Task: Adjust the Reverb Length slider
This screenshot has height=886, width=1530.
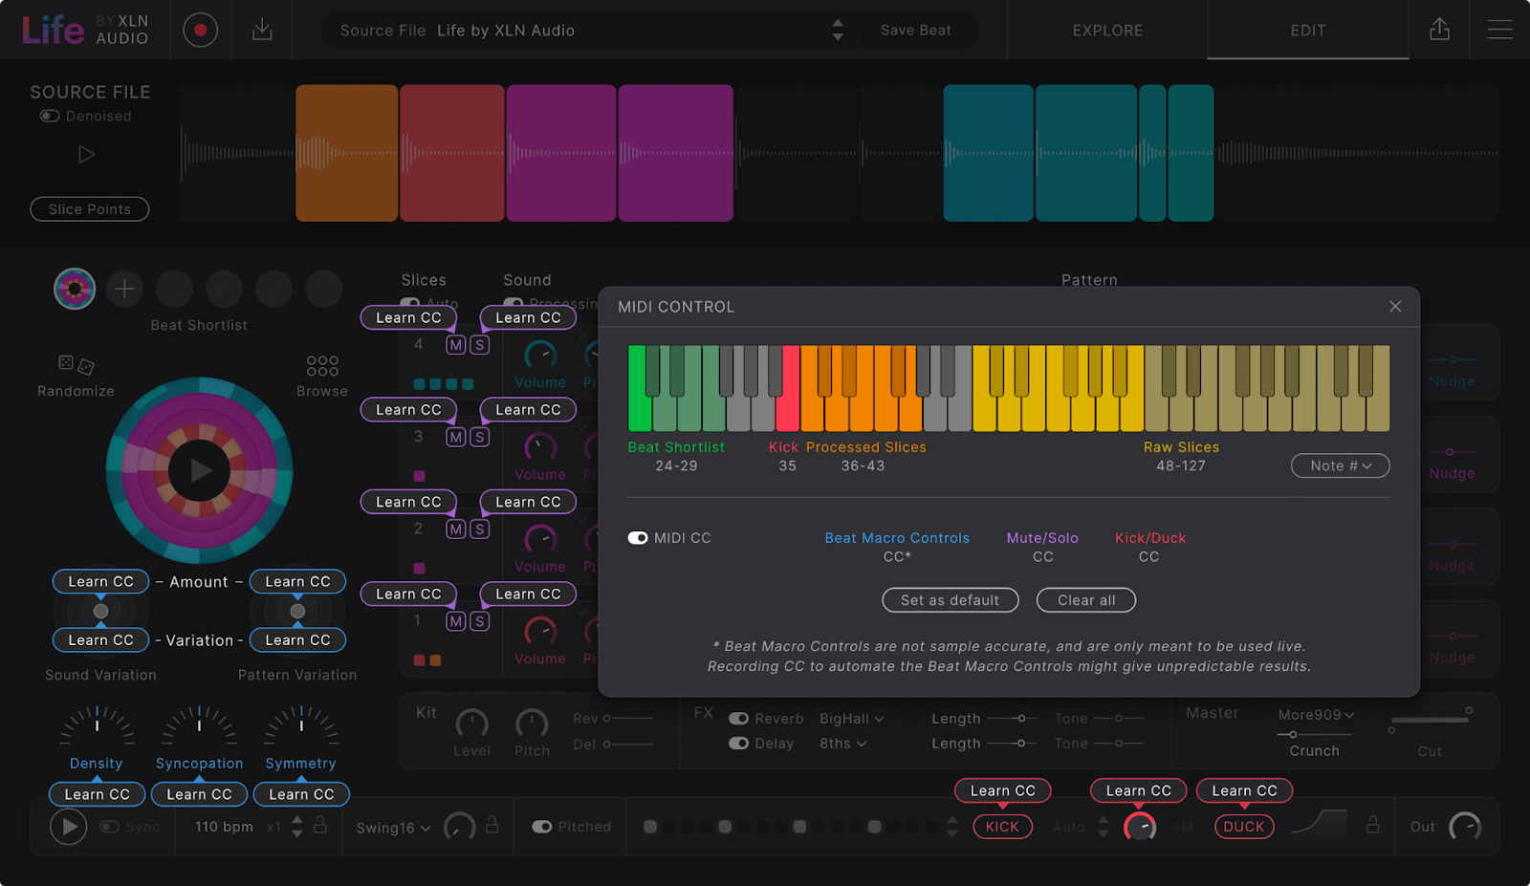Action: pos(1013,718)
